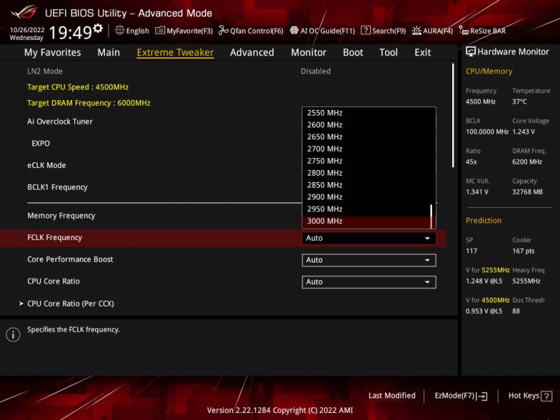Select 2900 MHz FCLK value
Image resolution: width=560 pixels, height=420 pixels.
(x=366, y=197)
